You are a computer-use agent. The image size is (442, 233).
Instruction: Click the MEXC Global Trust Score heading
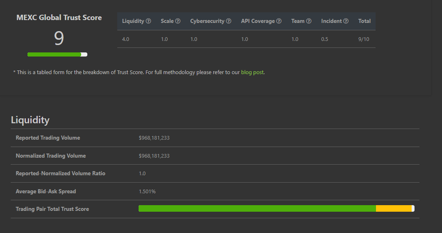(59, 18)
